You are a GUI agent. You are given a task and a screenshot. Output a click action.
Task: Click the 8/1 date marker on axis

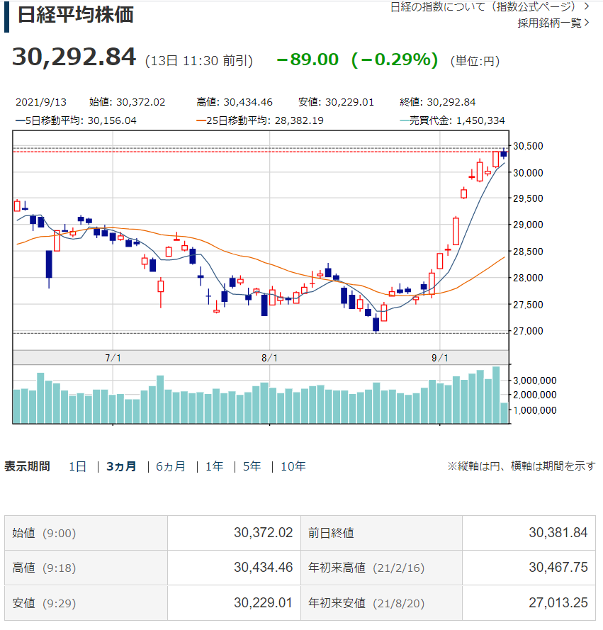point(269,358)
